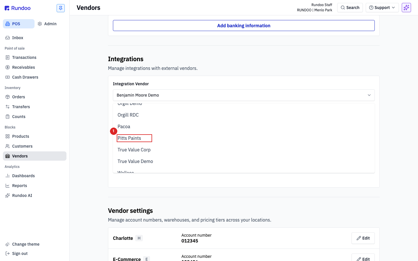Click the Cash Drawers icon
Screen dimensions: 418x261
[8, 77]
